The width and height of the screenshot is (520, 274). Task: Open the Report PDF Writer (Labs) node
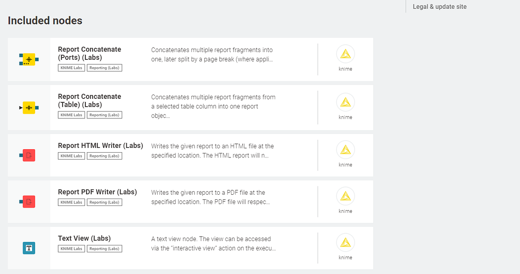point(97,192)
